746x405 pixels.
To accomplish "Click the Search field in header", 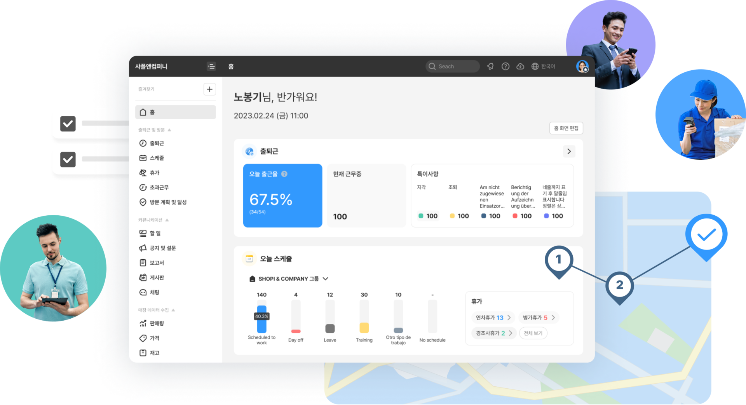I will [452, 66].
